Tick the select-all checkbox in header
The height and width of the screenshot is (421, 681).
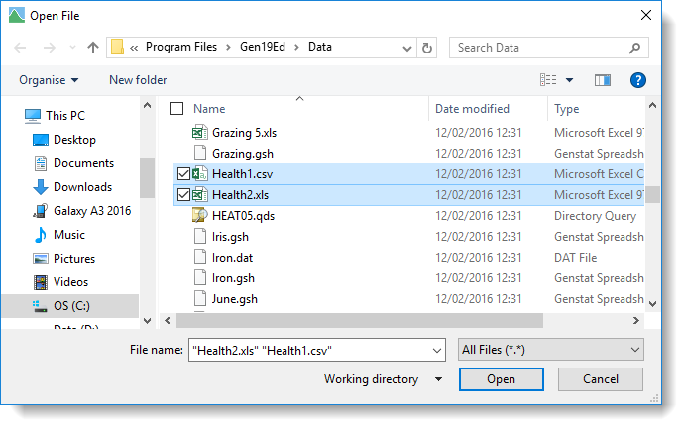coord(177,109)
